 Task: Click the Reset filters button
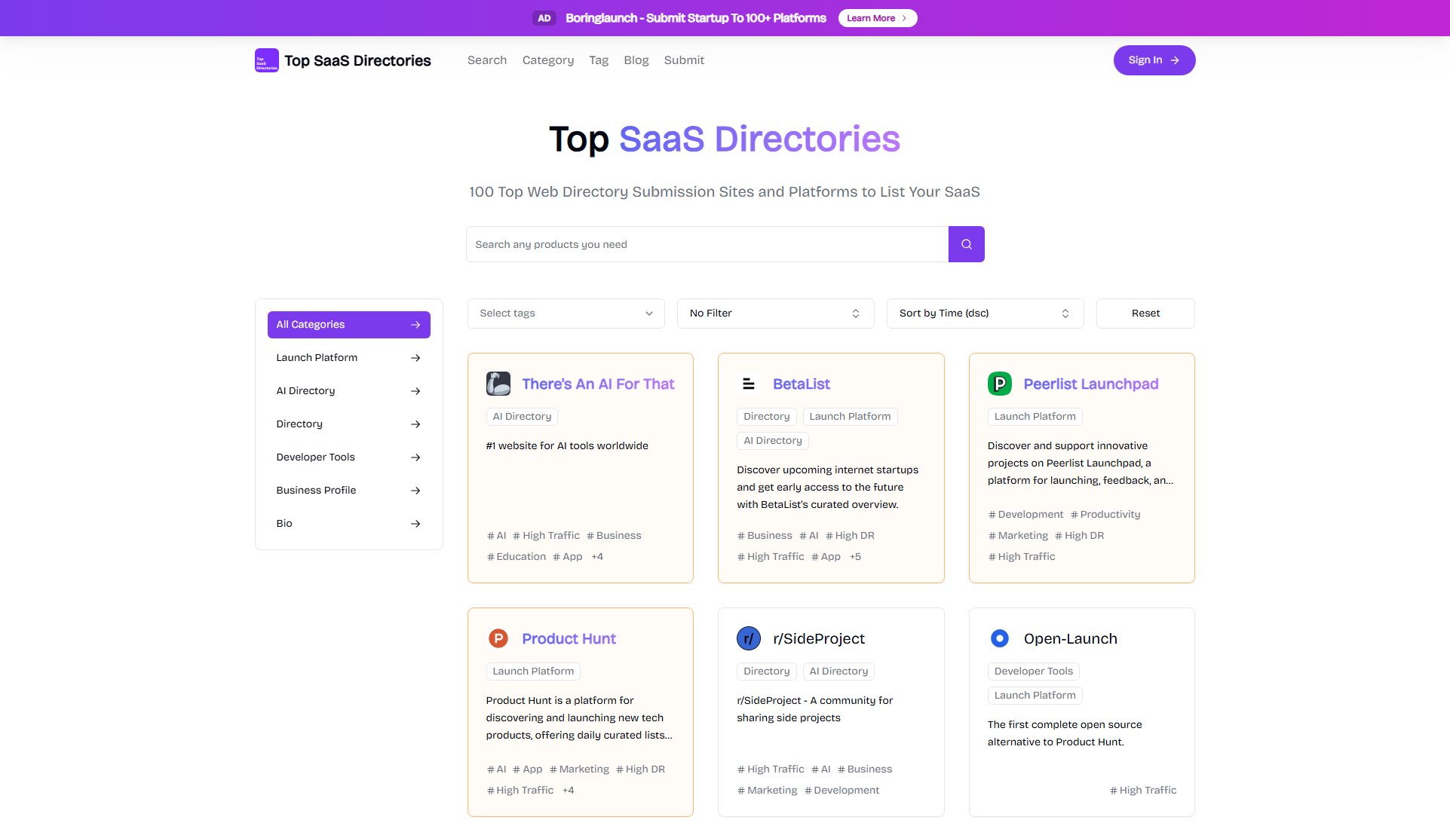(1145, 314)
